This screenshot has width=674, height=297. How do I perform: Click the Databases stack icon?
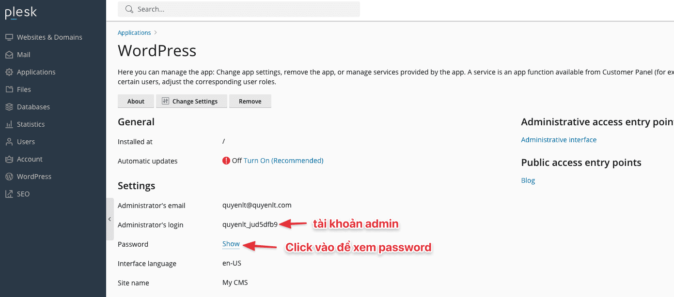(x=9, y=107)
